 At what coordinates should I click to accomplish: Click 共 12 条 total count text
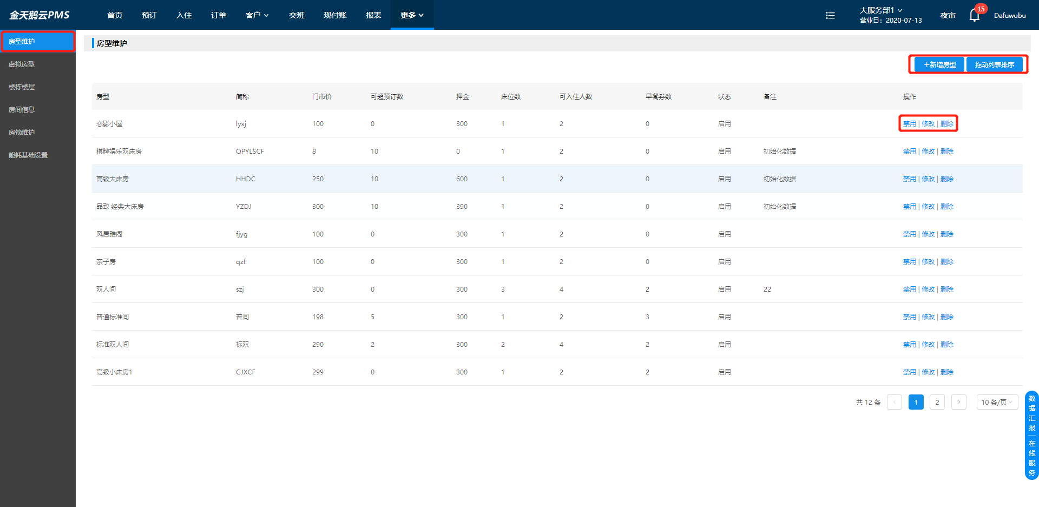pos(869,402)
